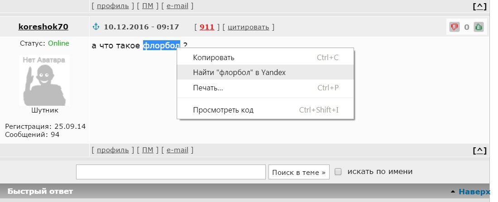498x202 pixels.
Task: Click the red 911 report link
Action: 207,27
